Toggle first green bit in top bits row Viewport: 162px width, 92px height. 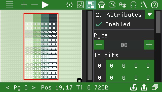click(x=112, y=66)
